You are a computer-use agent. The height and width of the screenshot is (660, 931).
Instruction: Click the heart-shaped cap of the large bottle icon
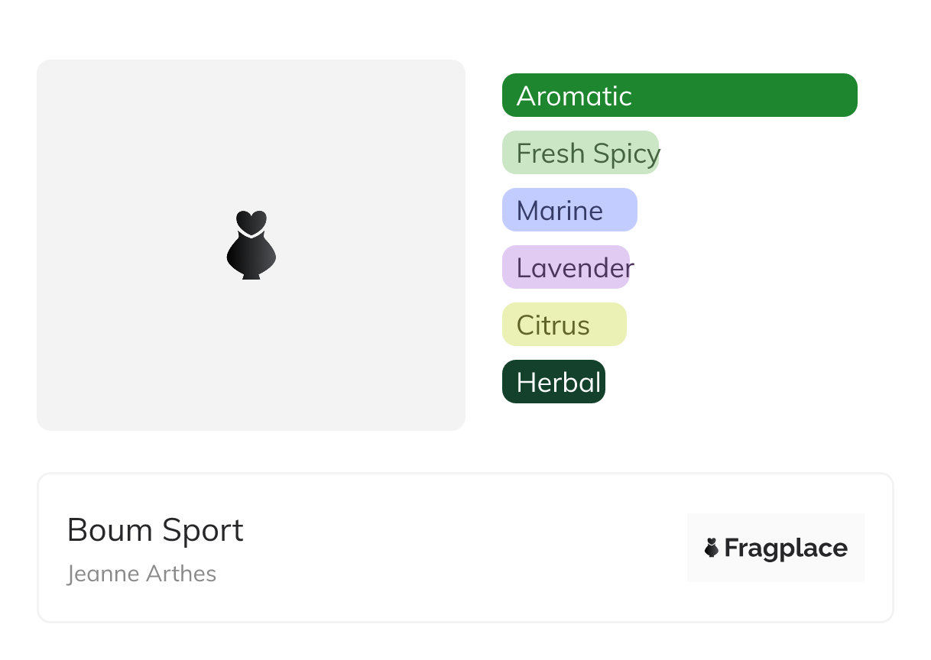(251, 222)
